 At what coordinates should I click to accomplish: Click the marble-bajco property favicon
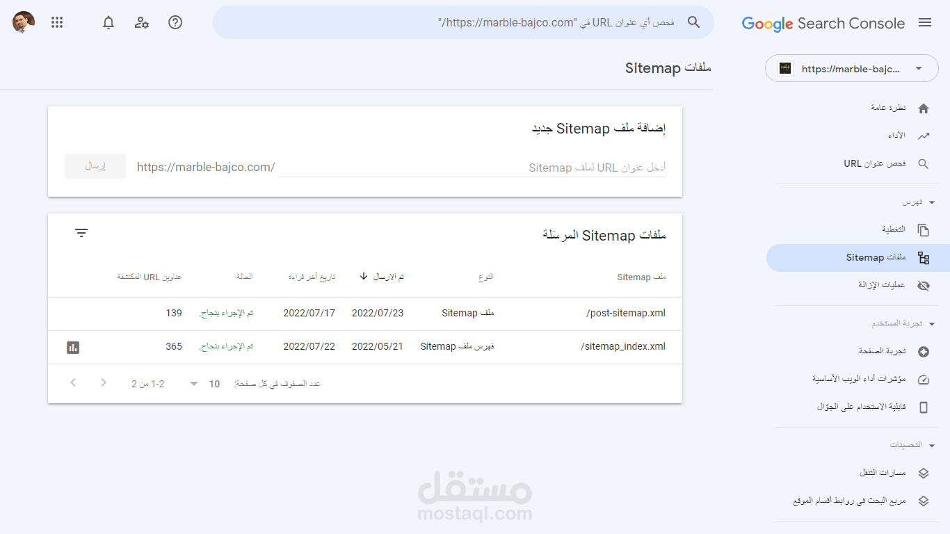pyautogui.click(x=785, y=69)
